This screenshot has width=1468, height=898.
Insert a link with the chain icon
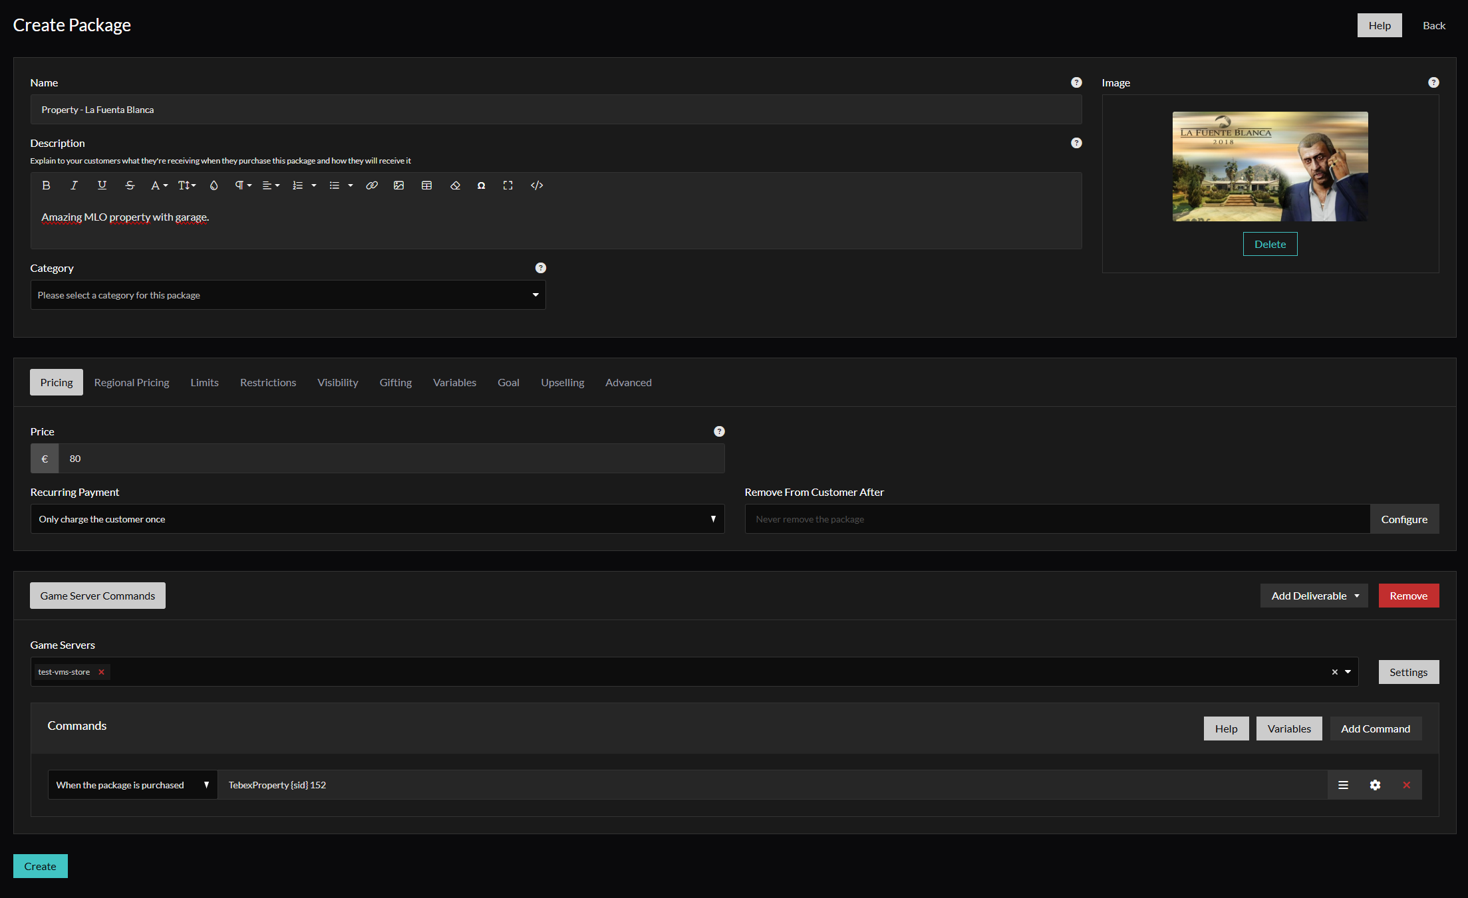pyautogui.click(x=372, y=185)
